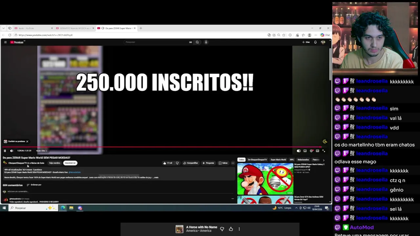Viewport: 420px width, 236px height.
Task: Like the video with thumbs up
Action: (168, 163)
